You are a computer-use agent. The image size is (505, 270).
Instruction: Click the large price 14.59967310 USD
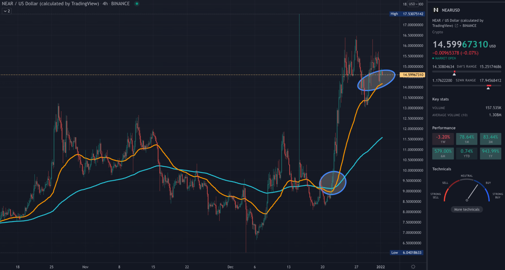click(464, 44)
